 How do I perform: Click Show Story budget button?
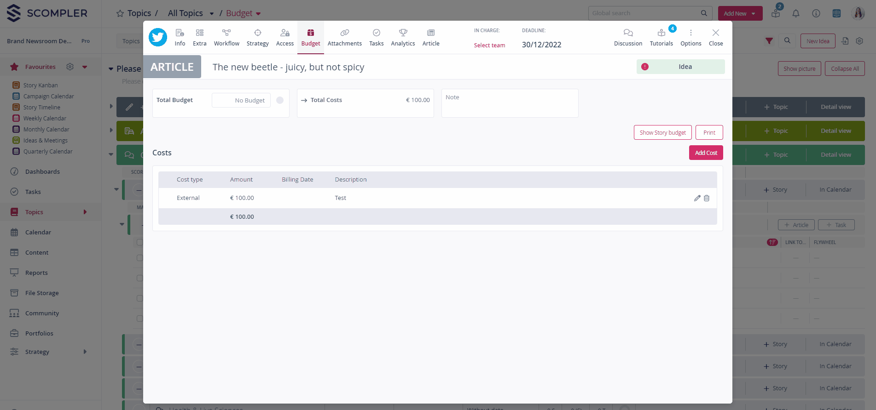pos(662,132)
